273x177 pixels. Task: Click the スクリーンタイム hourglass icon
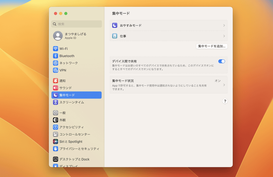[x=55, y=102]
